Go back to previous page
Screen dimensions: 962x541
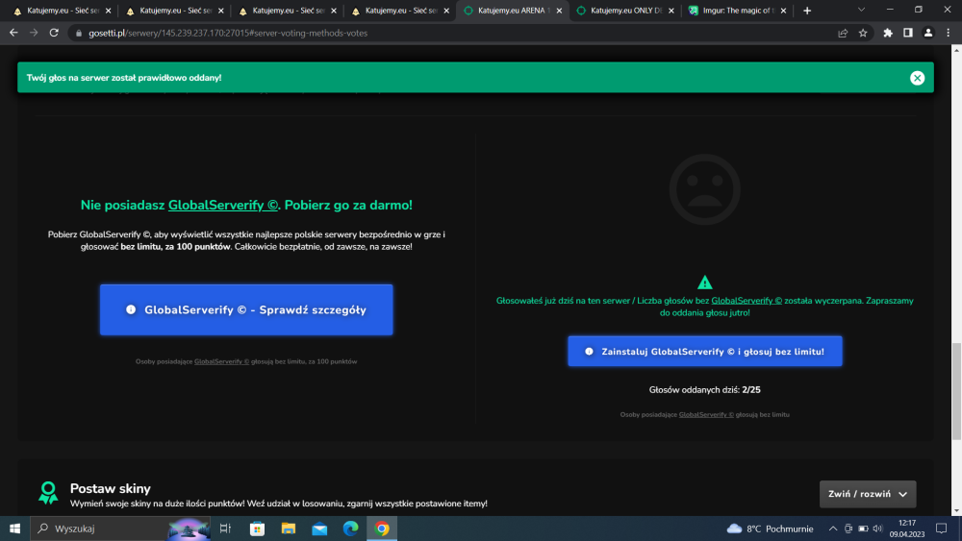(13, 33)
